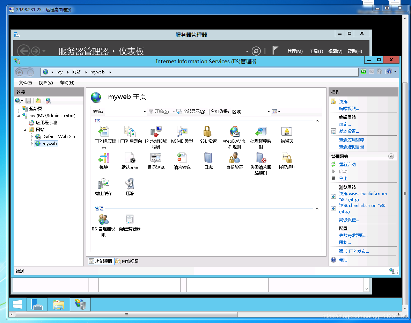This screenshot has width=411, height=323.
Task: Open the 日志 feature icon
Action: [208, 158]
